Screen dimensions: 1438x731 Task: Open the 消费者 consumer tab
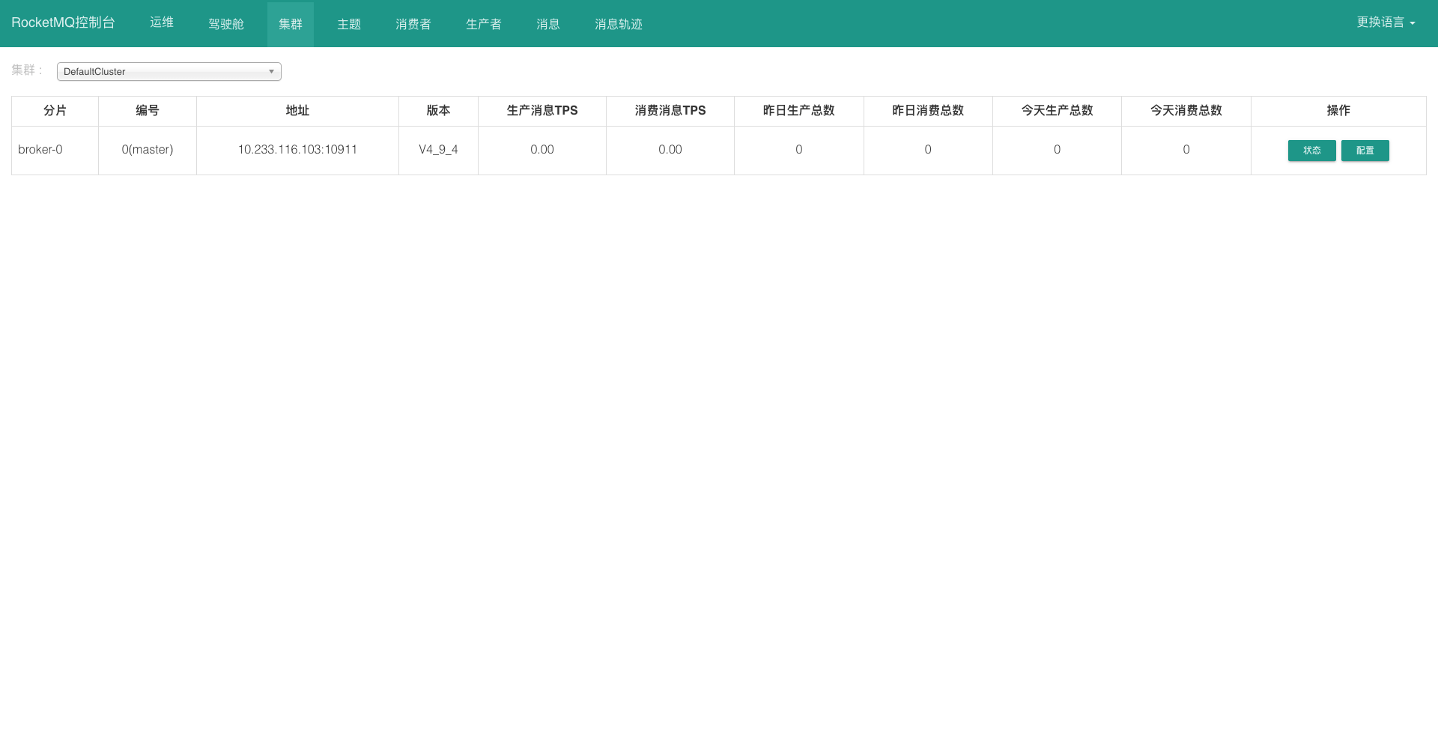coord(413,24)
